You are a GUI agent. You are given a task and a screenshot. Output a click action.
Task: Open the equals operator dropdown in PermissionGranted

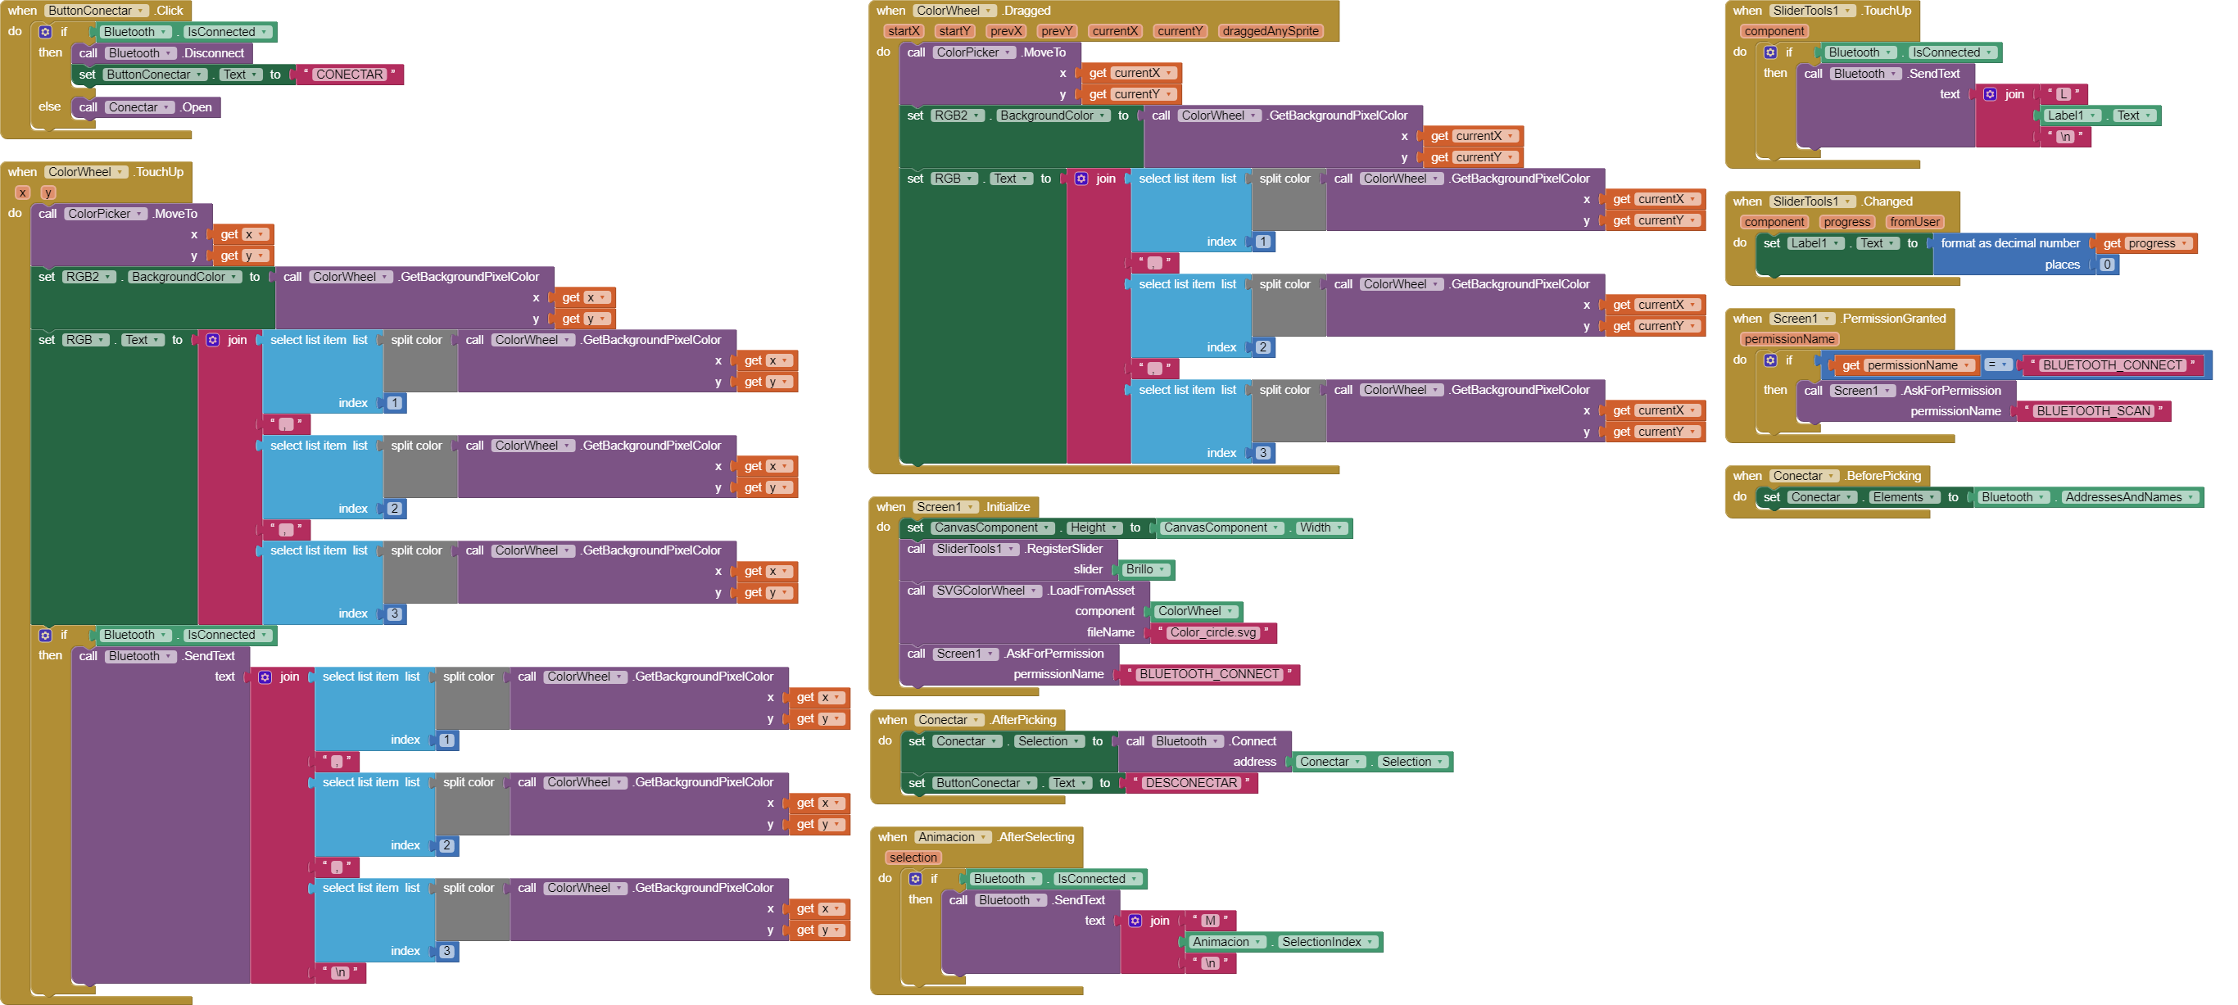[x=2005, y=365]
